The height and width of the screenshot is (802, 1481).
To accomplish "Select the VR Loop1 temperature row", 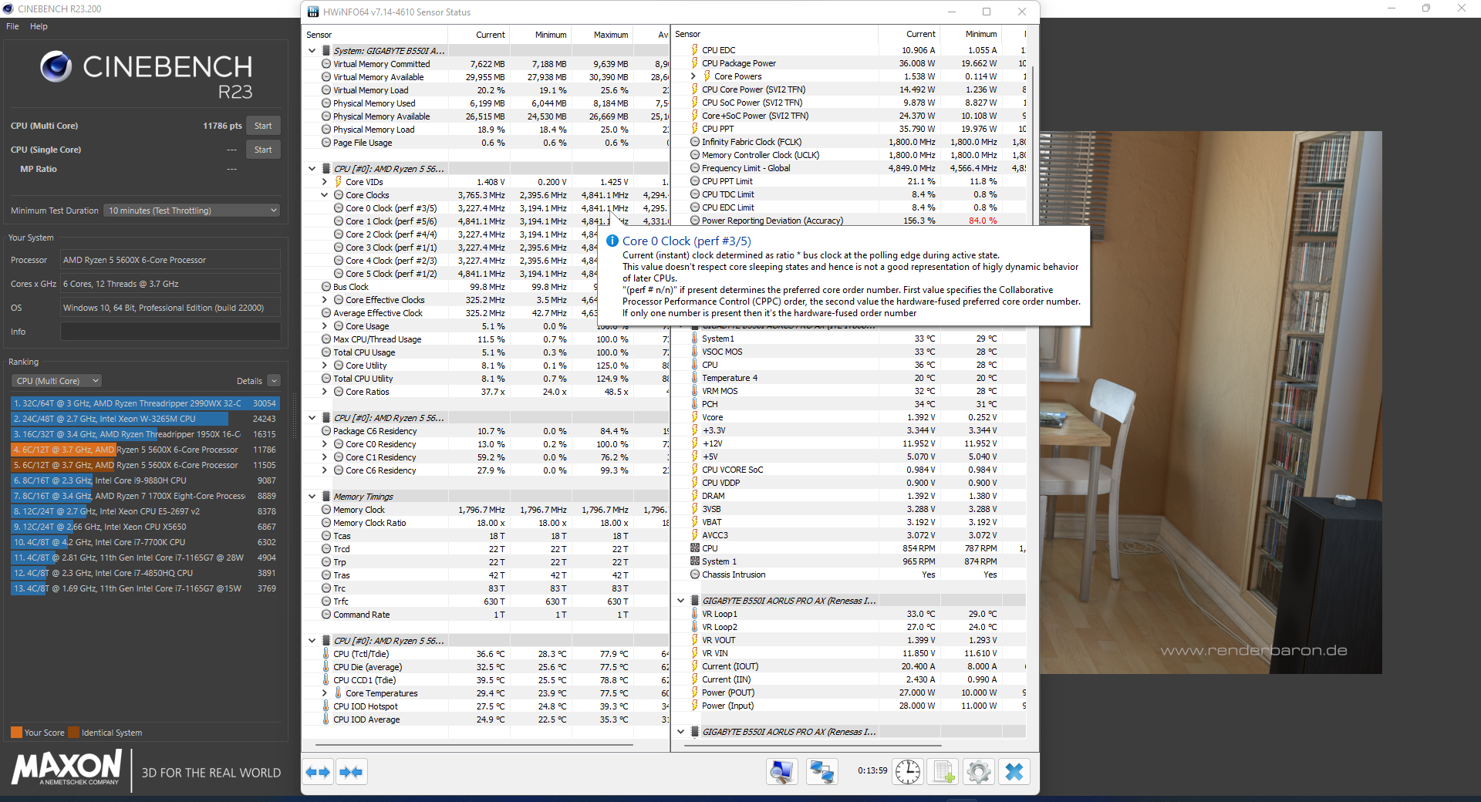I will [848, 614].
